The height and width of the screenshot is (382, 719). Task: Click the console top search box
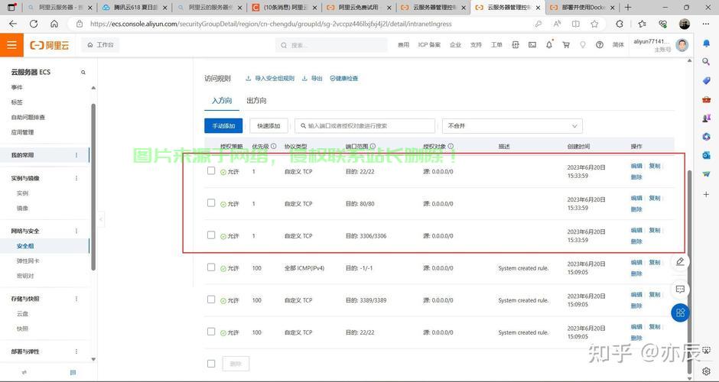331,45
